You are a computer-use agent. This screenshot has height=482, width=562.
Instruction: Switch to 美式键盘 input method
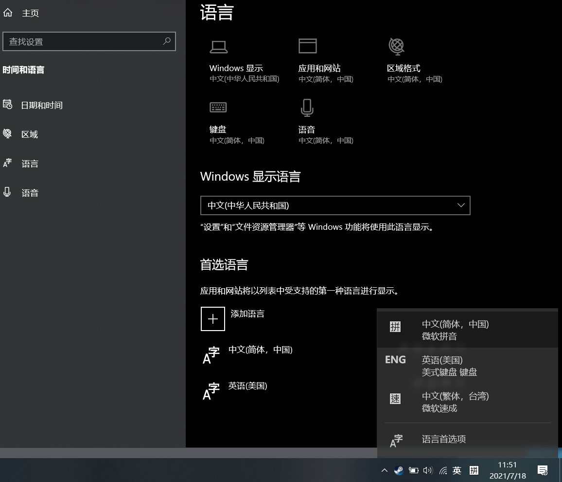[467, 366]
